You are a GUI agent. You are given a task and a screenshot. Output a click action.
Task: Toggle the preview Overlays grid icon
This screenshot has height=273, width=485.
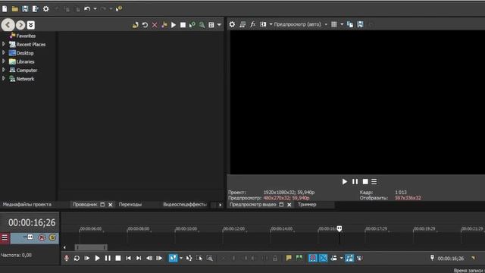click(x=334, y=24)
